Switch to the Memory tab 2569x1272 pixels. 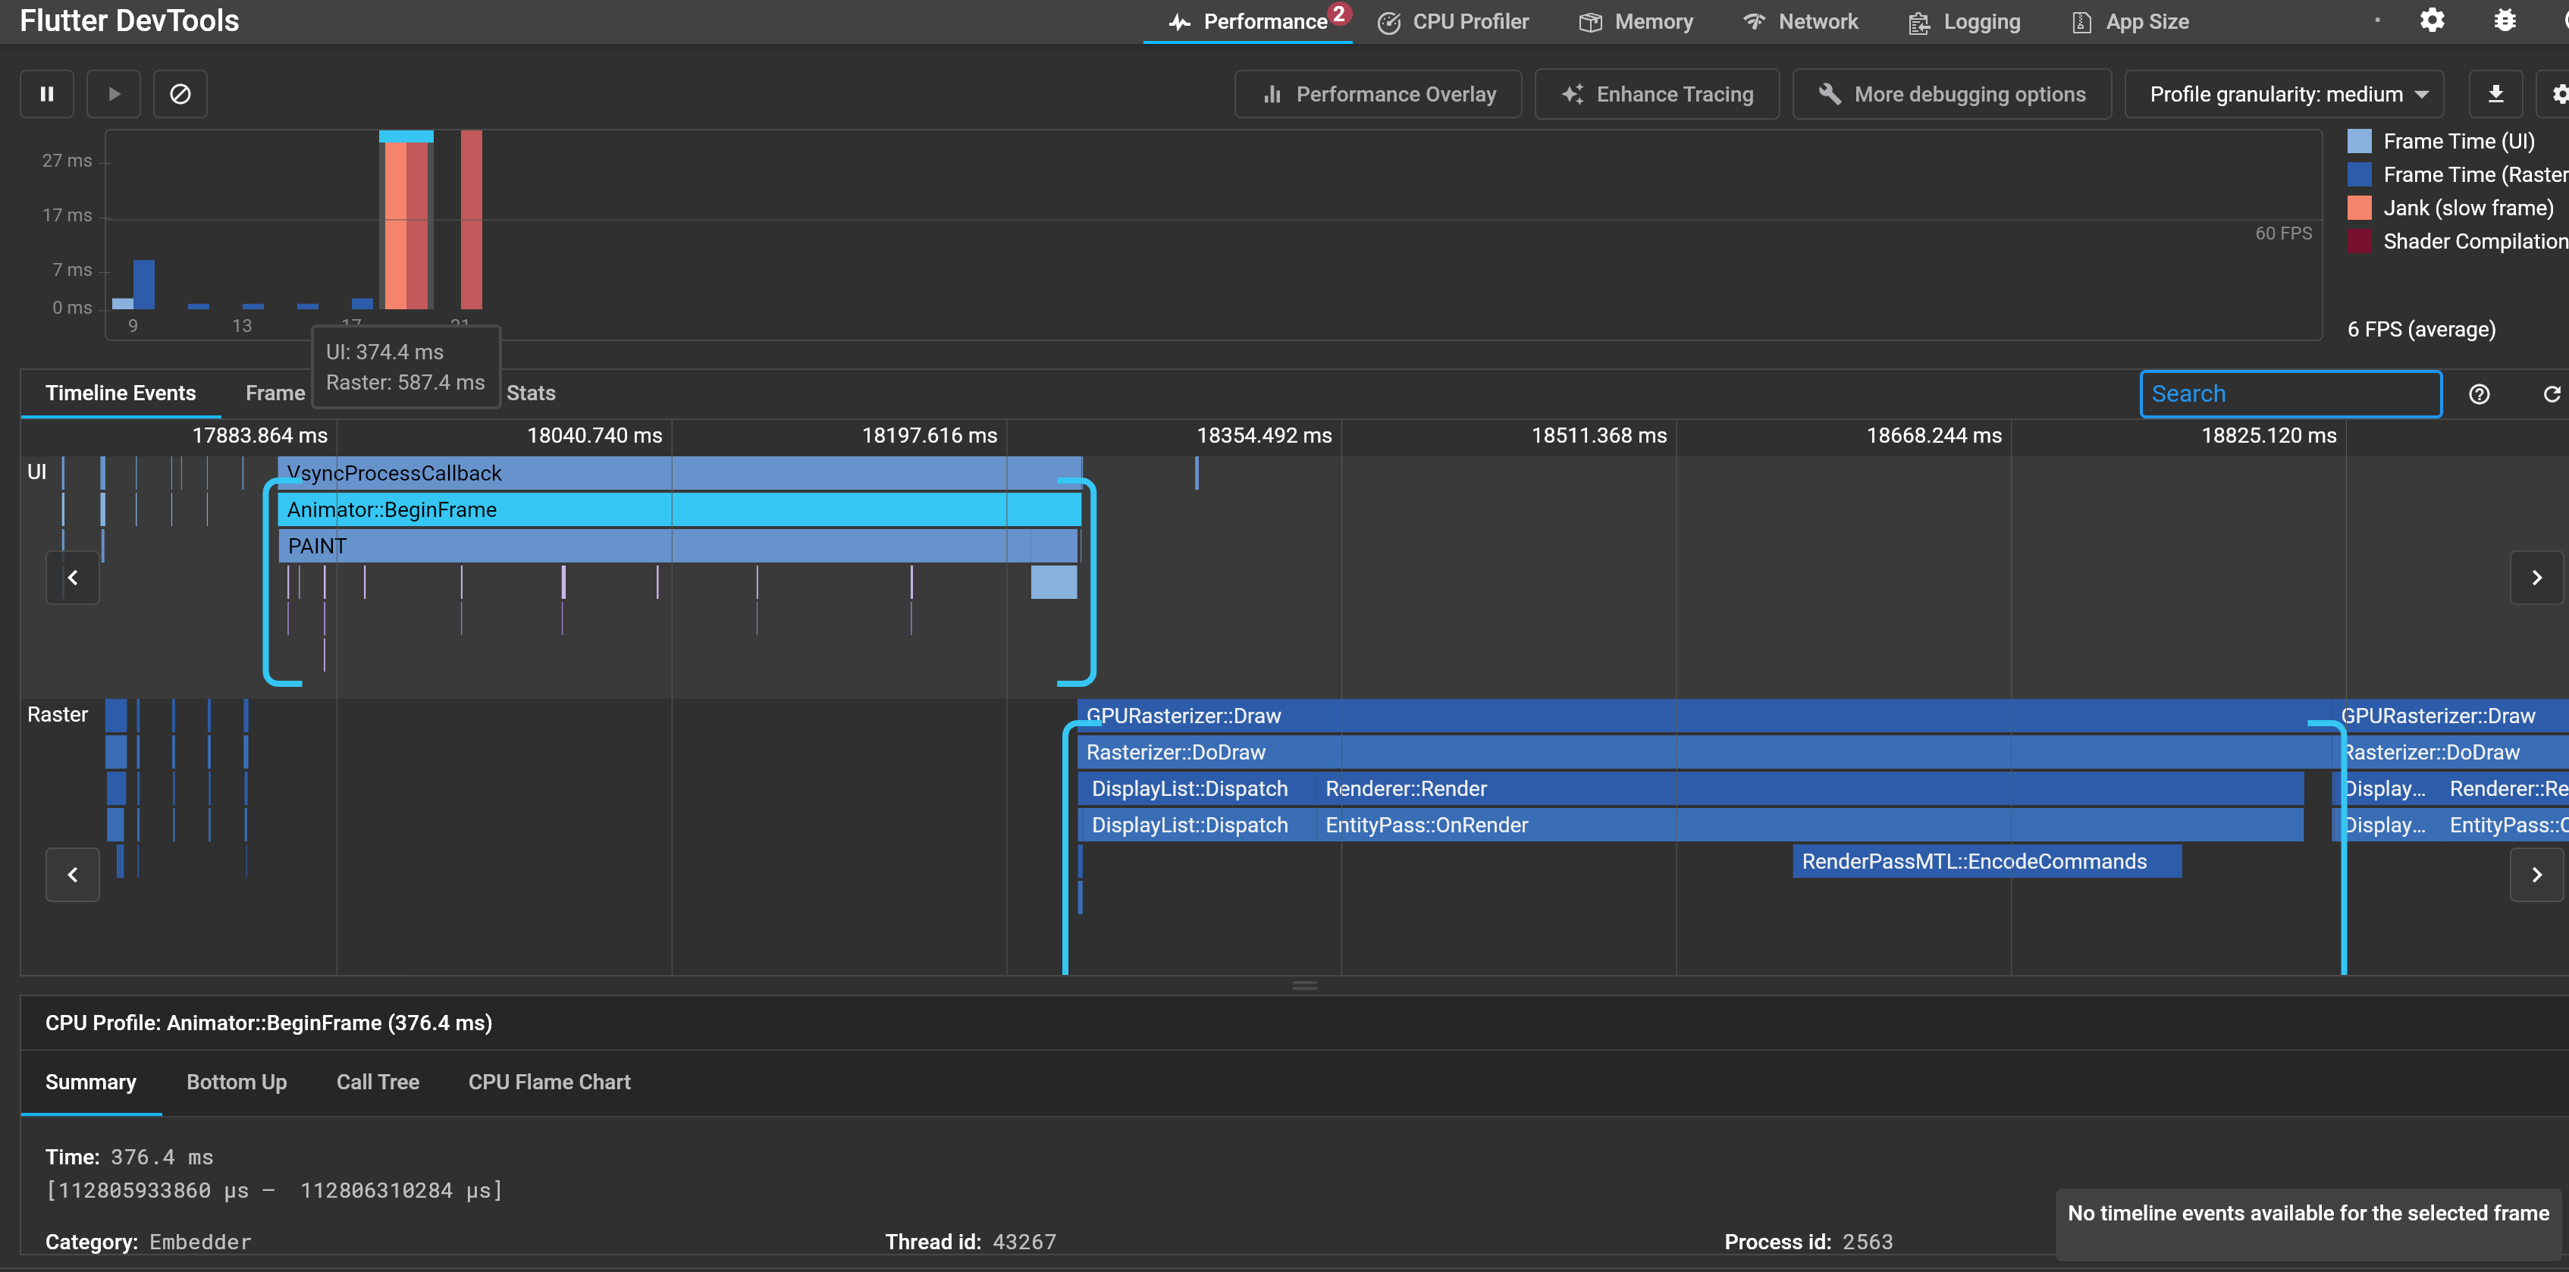click(1636, 22)
